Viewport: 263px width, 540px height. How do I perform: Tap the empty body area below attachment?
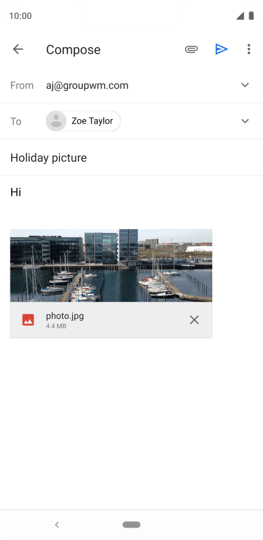[x=131, y=424]
